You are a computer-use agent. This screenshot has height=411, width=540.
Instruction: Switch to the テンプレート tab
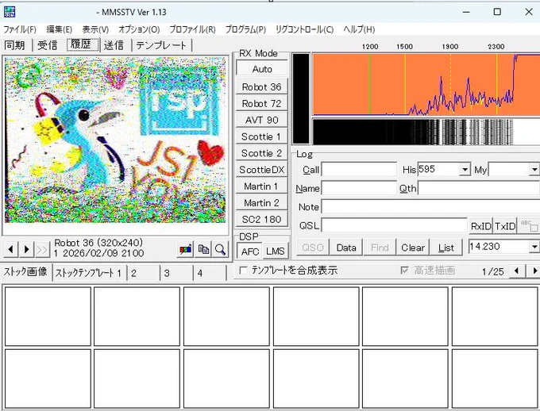[x=161, y=45]
